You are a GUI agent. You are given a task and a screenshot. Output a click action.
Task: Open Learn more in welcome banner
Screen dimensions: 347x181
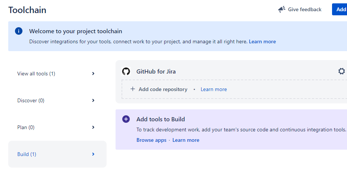point(262,41)
